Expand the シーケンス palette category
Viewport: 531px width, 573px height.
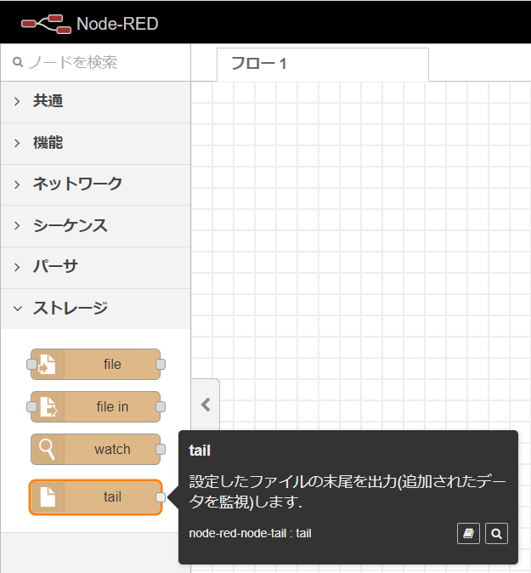pos(96,226)
